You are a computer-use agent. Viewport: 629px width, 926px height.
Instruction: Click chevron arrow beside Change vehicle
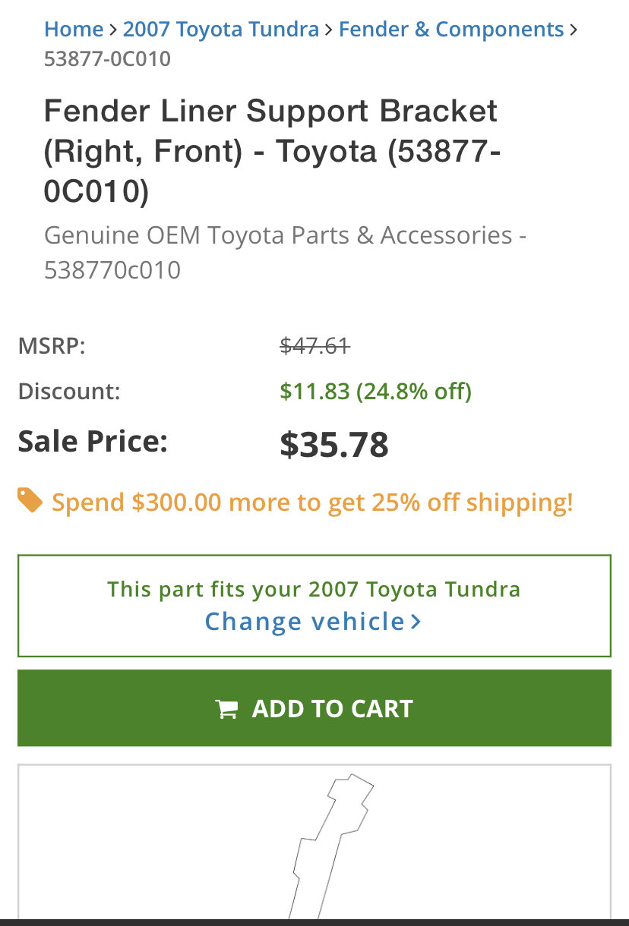click(416, 622)
